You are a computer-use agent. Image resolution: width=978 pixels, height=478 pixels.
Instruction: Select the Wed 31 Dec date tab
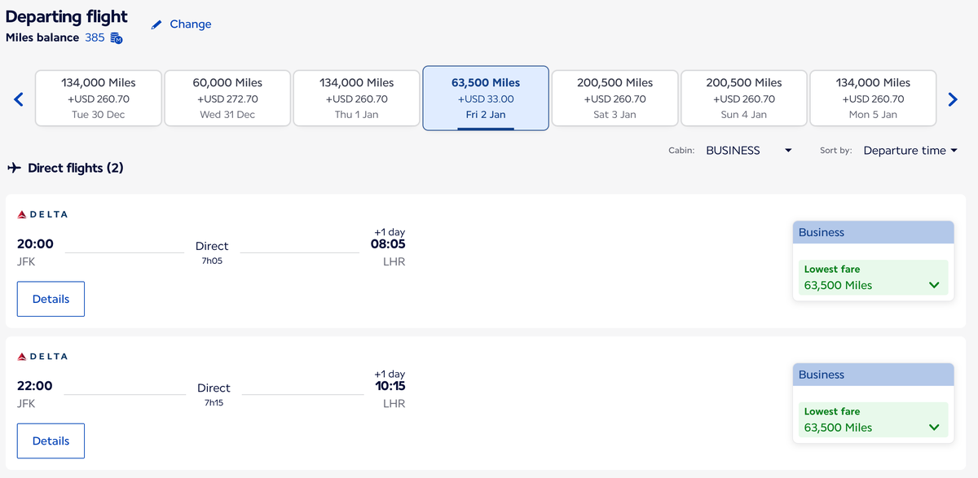227,99
